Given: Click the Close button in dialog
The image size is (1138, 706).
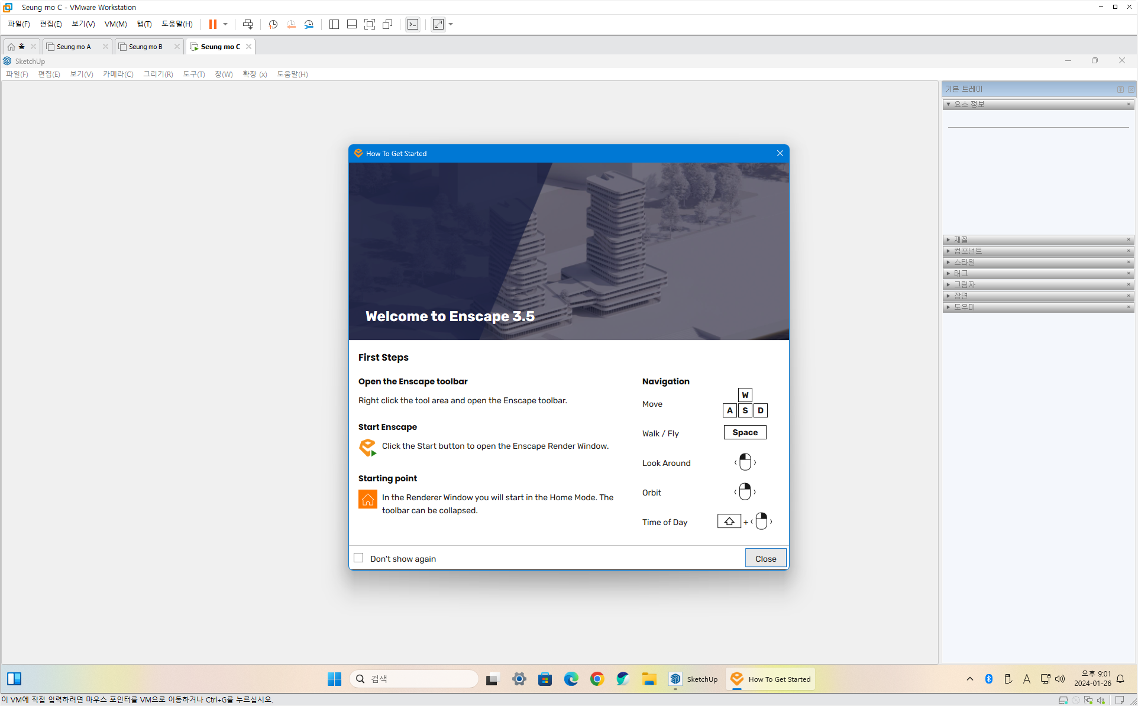Looking at the screenshot, I should pyautogui.click(x=765, y=558).
